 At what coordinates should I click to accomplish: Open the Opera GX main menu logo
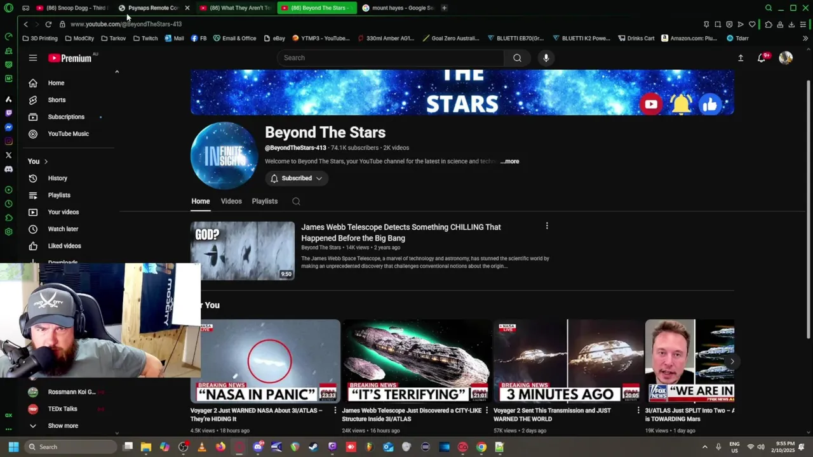tap(8, 8)
